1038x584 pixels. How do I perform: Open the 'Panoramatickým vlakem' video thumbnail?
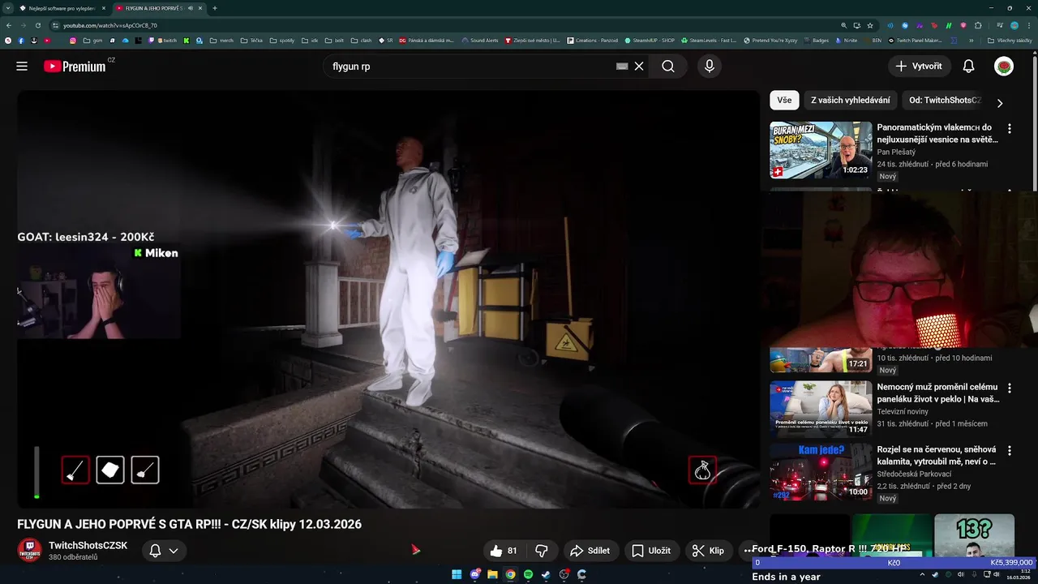tap(821, 150)
